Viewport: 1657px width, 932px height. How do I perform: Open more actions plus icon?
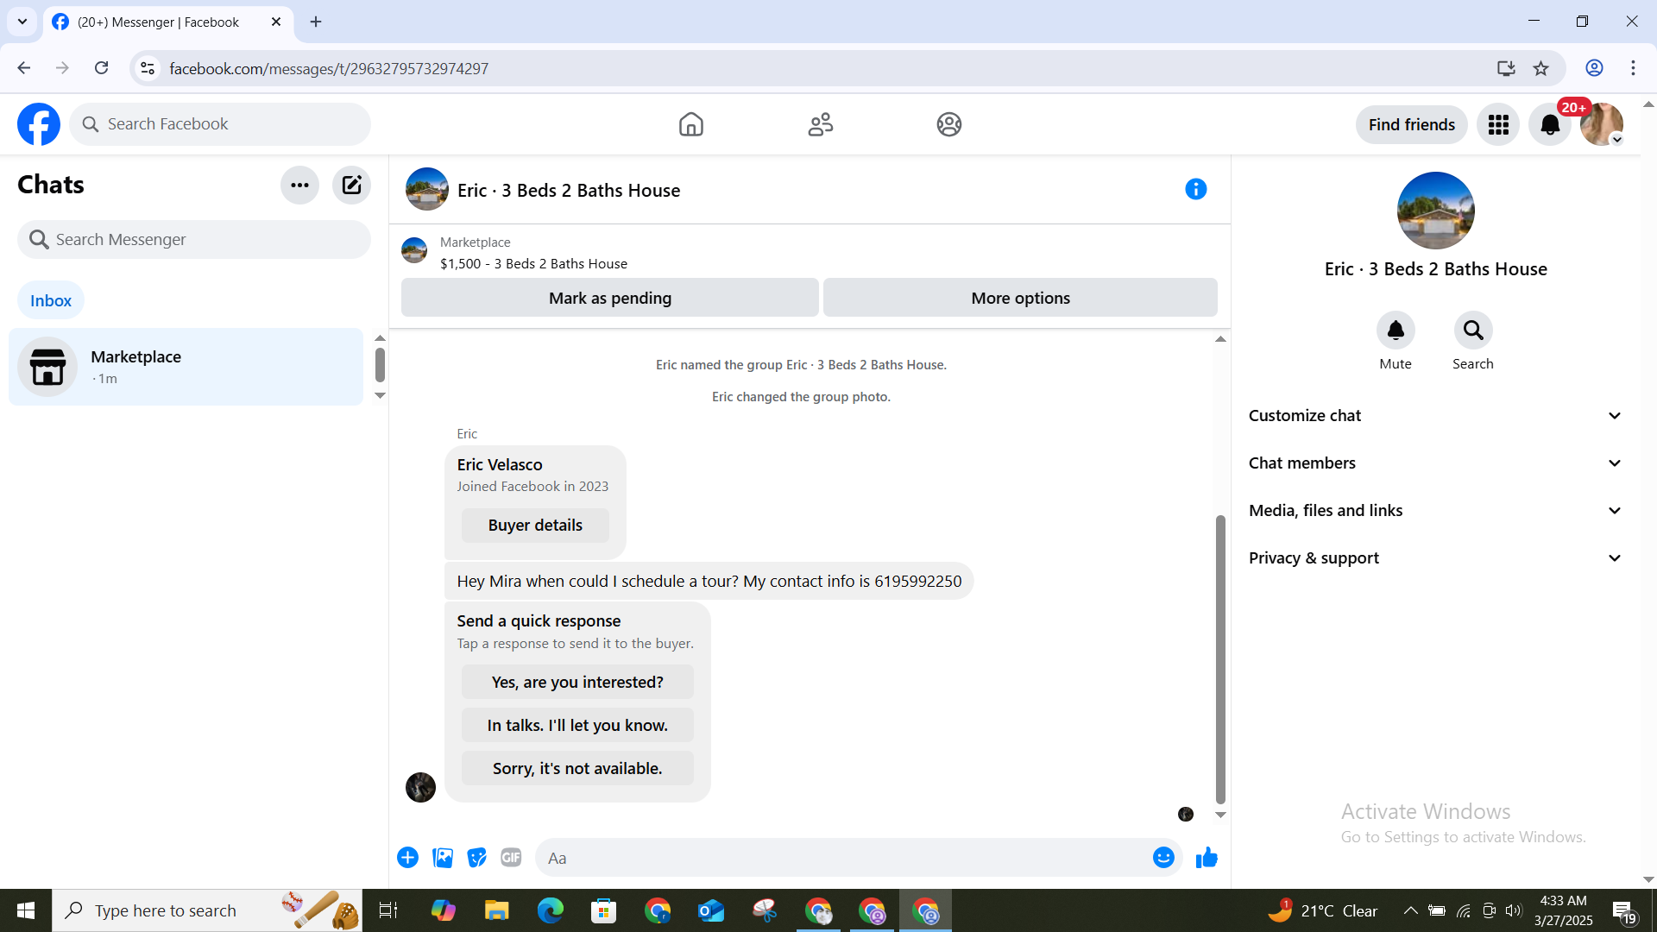(x=407, y=858)
